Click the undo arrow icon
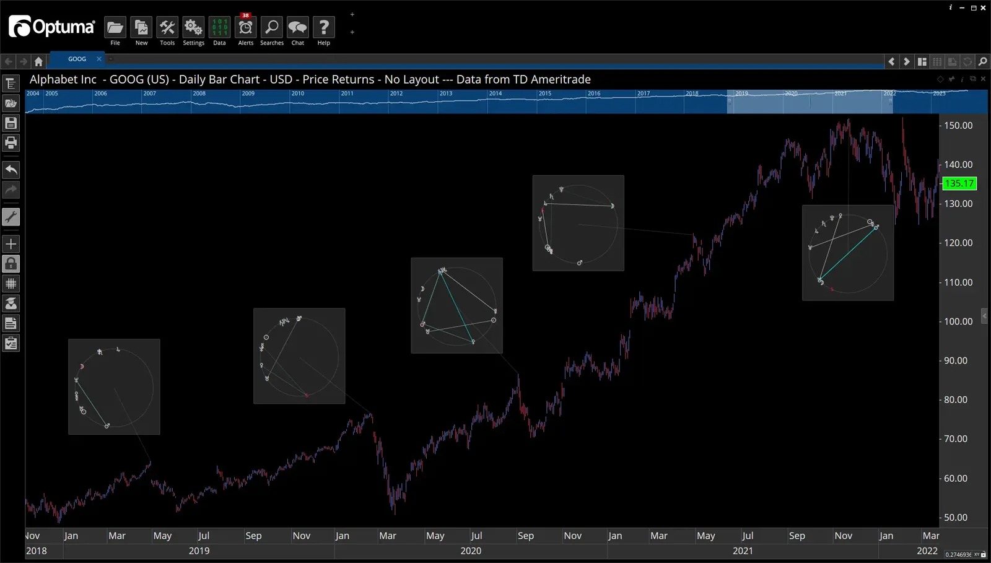This screenshot has width=991, height=563. coord(11,170)
